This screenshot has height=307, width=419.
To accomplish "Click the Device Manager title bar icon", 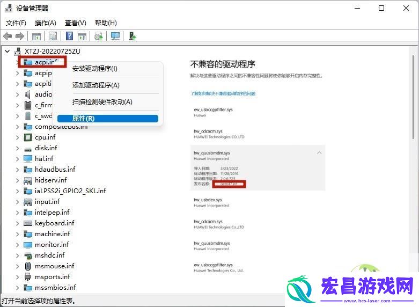I will 9,8.
